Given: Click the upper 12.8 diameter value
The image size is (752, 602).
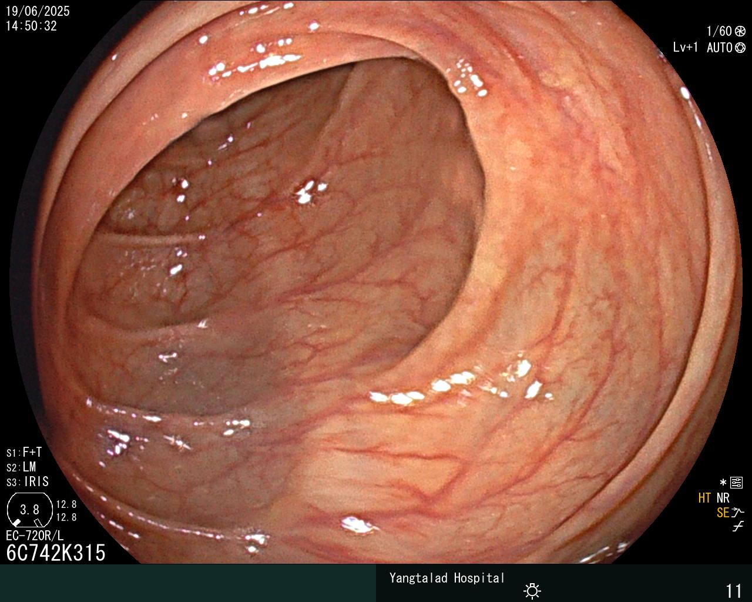Looking at the screenshot, I should tap(66, 504).
